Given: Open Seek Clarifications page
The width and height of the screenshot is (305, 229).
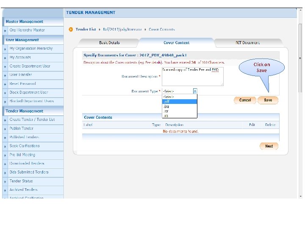Looking at the screenshot, I should (x=25, y=145).
